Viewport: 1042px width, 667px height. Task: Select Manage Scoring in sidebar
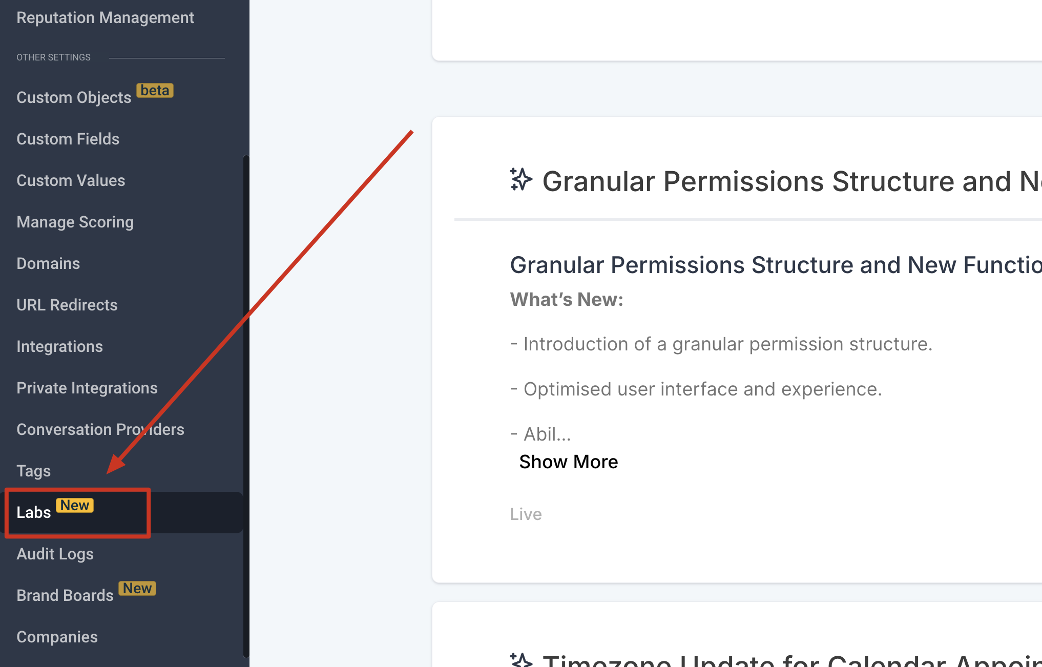click(75, 222)
